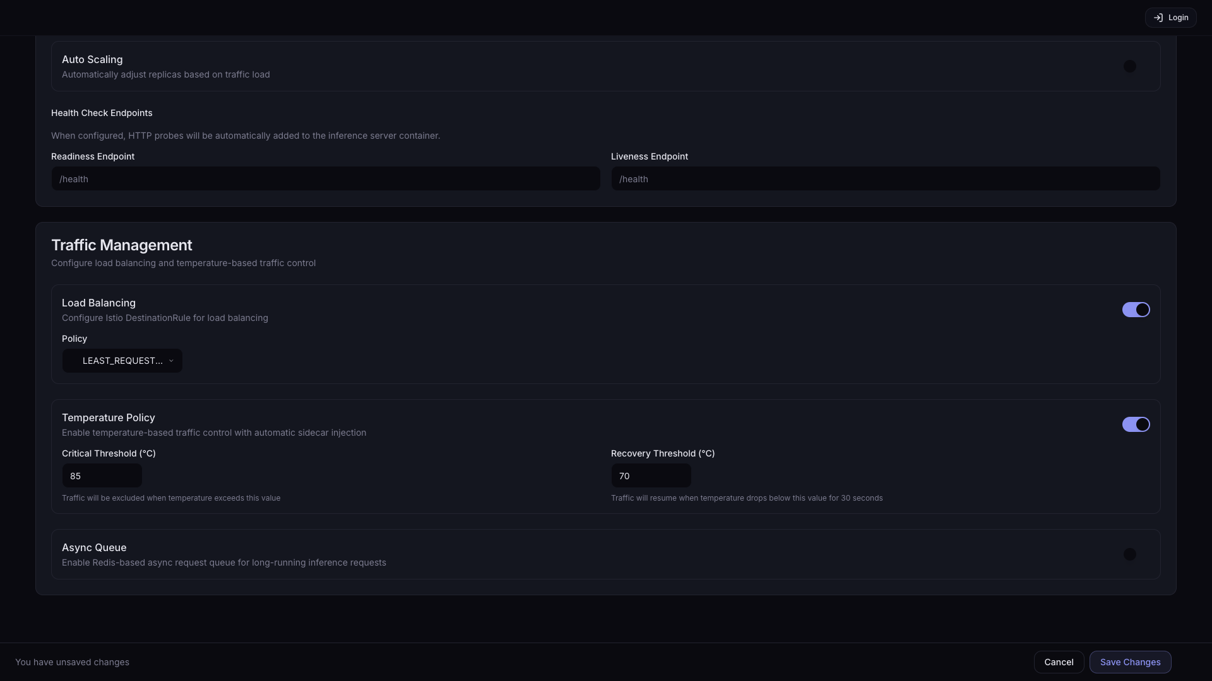This screenshot has width=1212, height=681.
Task: Click the Critical Threshold value field
Action: [102, 475]
